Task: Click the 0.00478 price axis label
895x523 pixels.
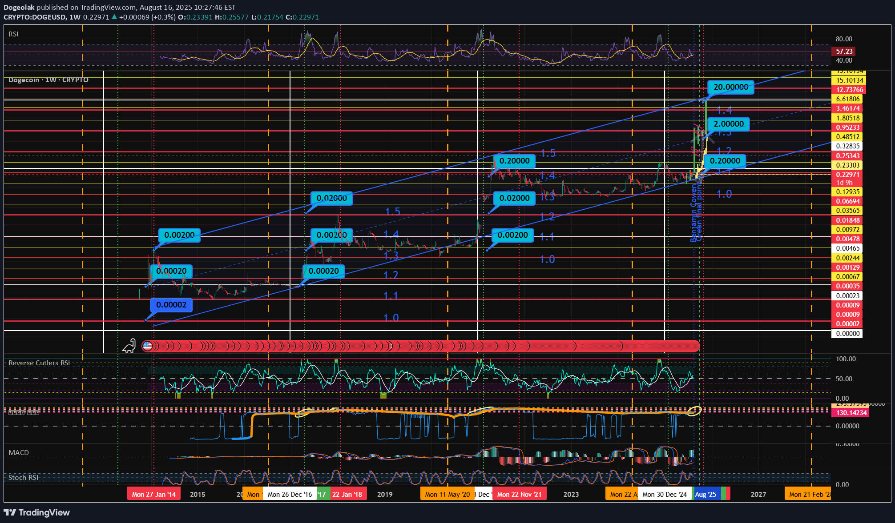Action: (x=847, y=239)
